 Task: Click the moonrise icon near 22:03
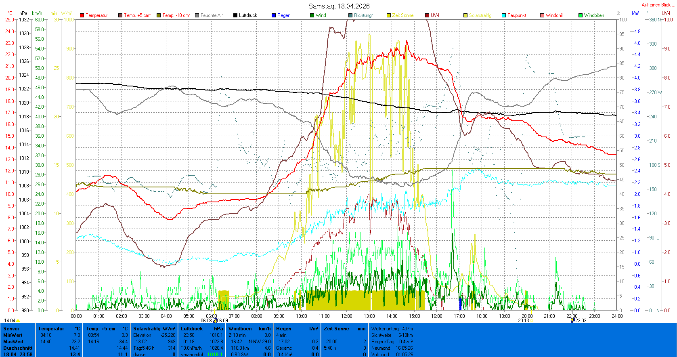point(572,320)
